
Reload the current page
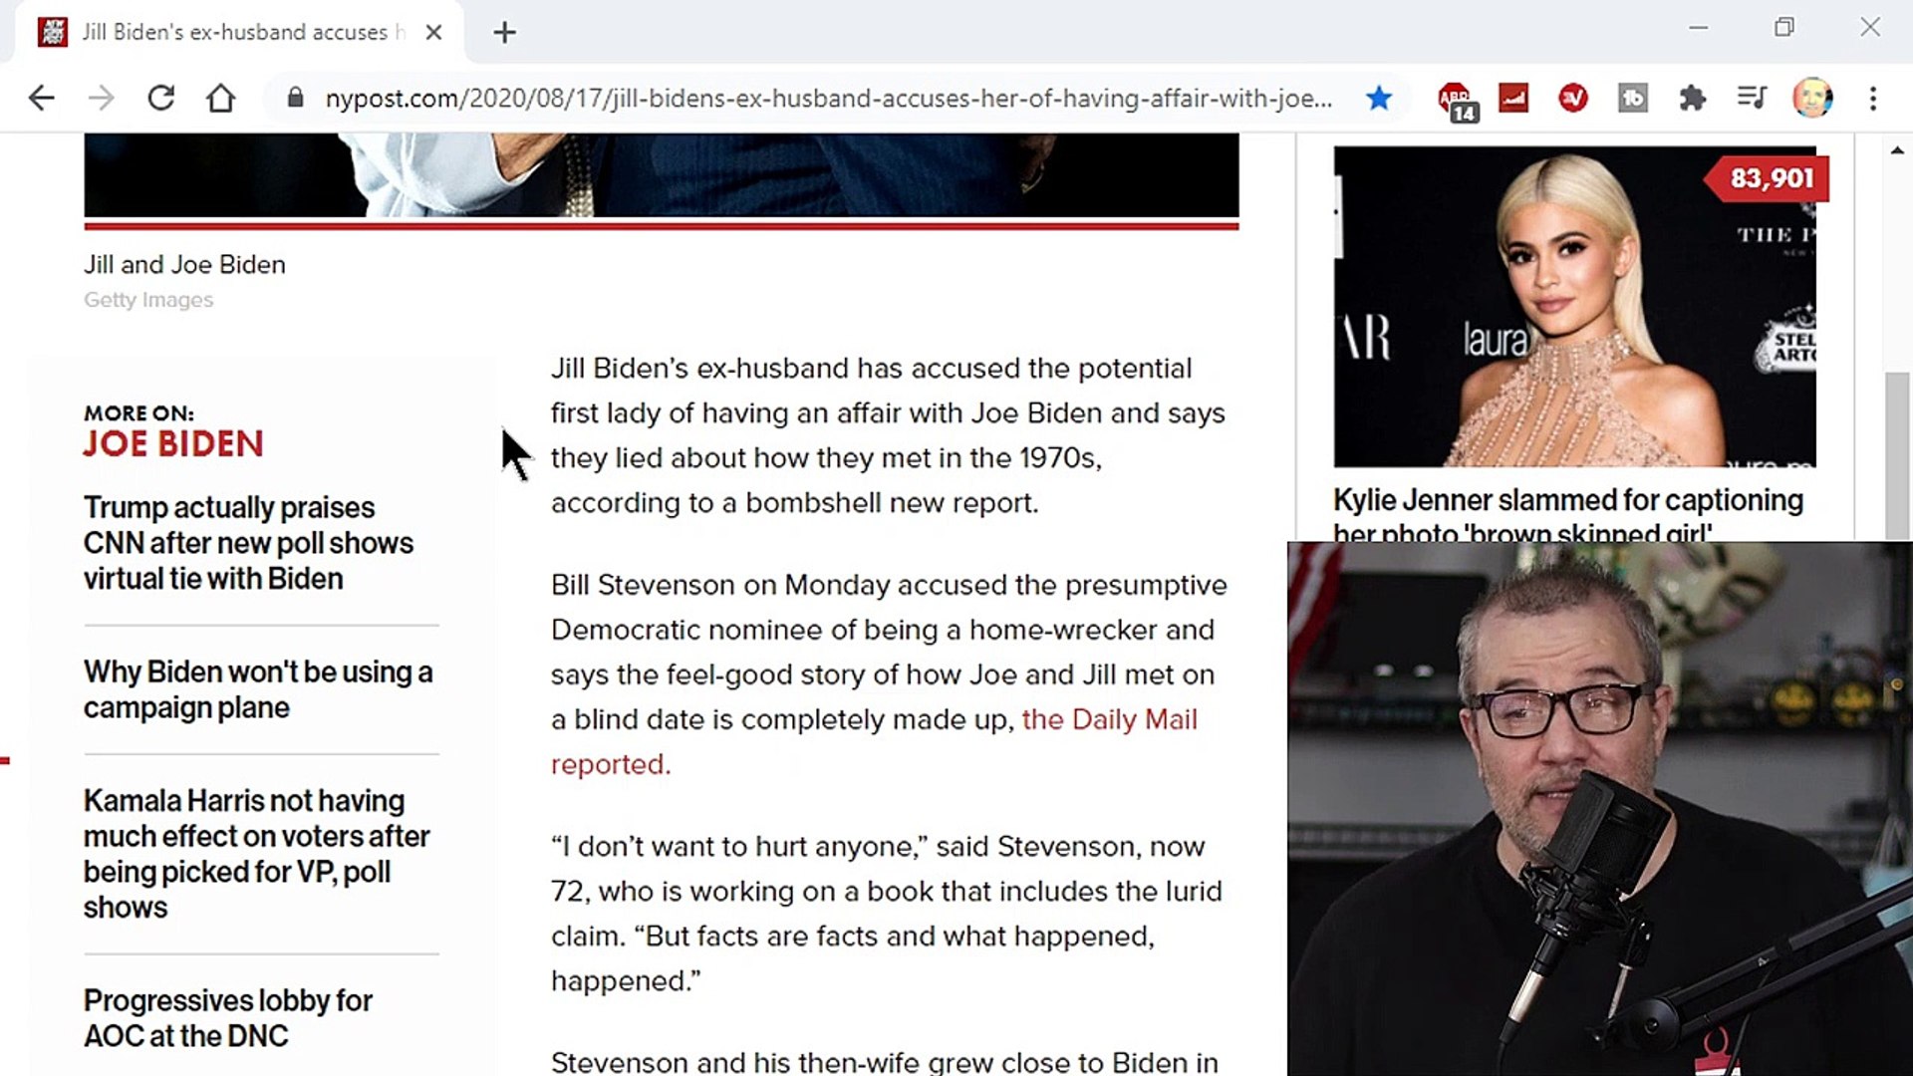(161, 98)
